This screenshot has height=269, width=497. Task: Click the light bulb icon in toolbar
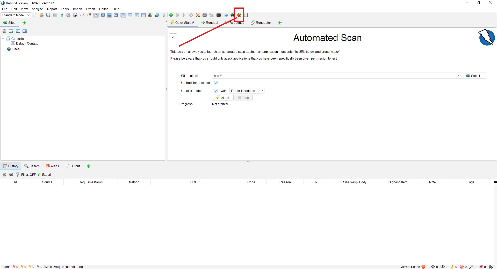pyautogui.click(x=164, y=15)
